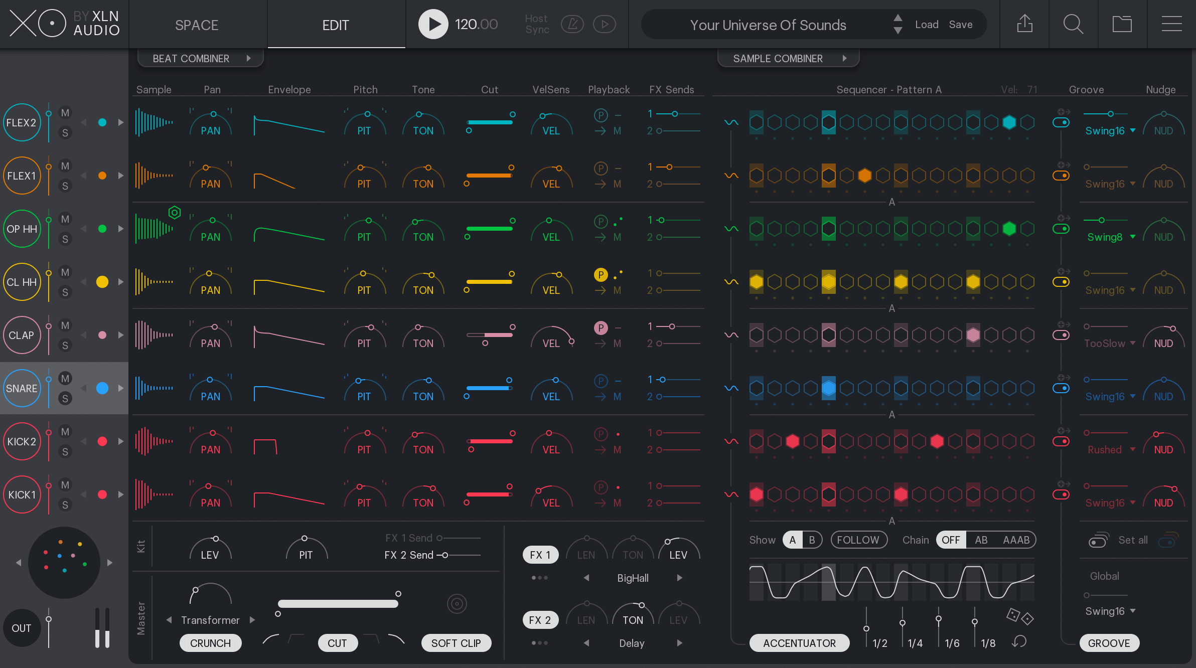Click pattern B button in sequencer
The height and width of the screenshot is (668, 1196).
click(x=812, y=539)
